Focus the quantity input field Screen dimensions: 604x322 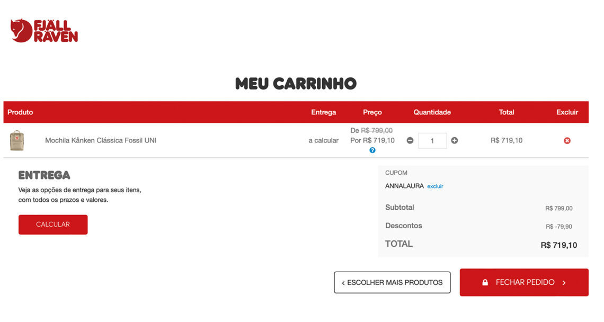tap(432, 141)
